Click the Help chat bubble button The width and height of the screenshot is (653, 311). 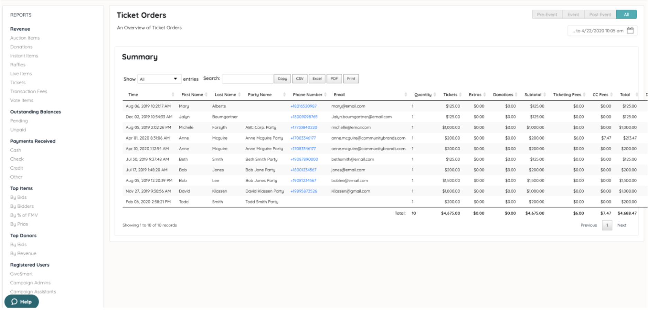pyautogui.click(x=21, y=302)
